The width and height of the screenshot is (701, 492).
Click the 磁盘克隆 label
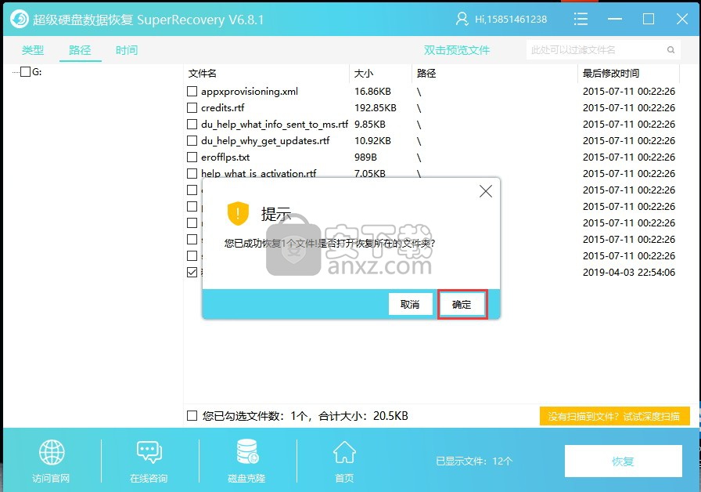[x=246, y=478]
